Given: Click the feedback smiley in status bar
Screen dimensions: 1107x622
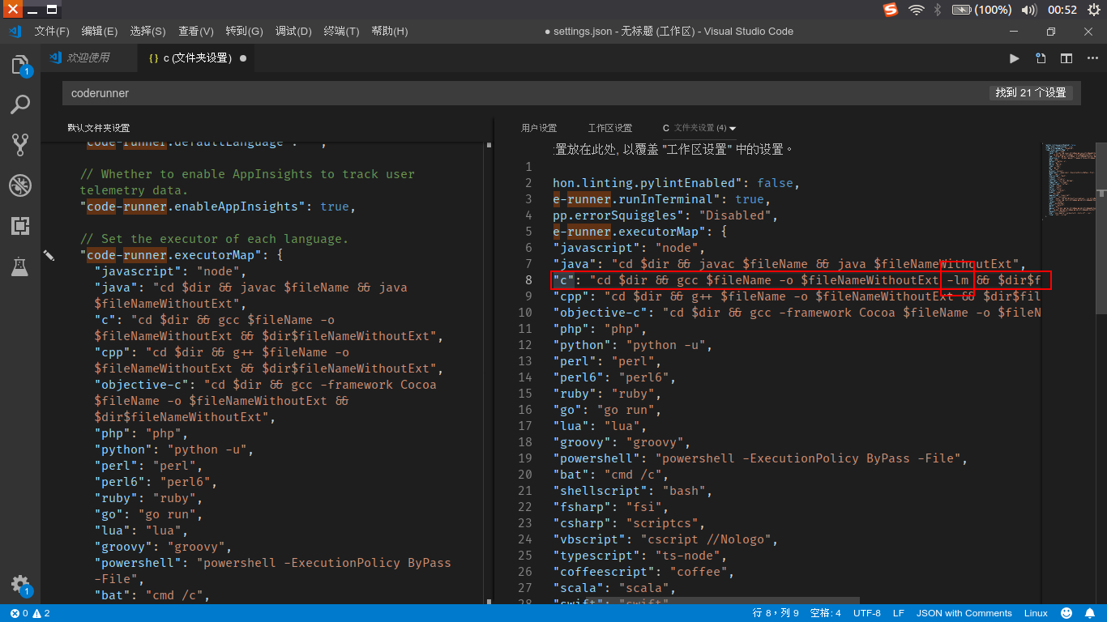Looking at the screenshot, I should (x=1066, y=613).
